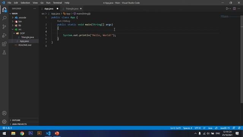Open Explorer Views and More Actions ellipsis
The width and height of the screenshot is (243, 137).
click(x=35, y=9)
